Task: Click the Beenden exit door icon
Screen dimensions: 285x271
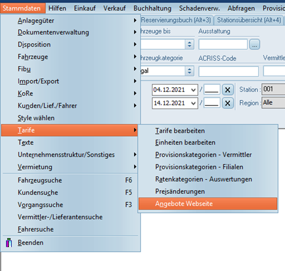Action: [9, 243]
